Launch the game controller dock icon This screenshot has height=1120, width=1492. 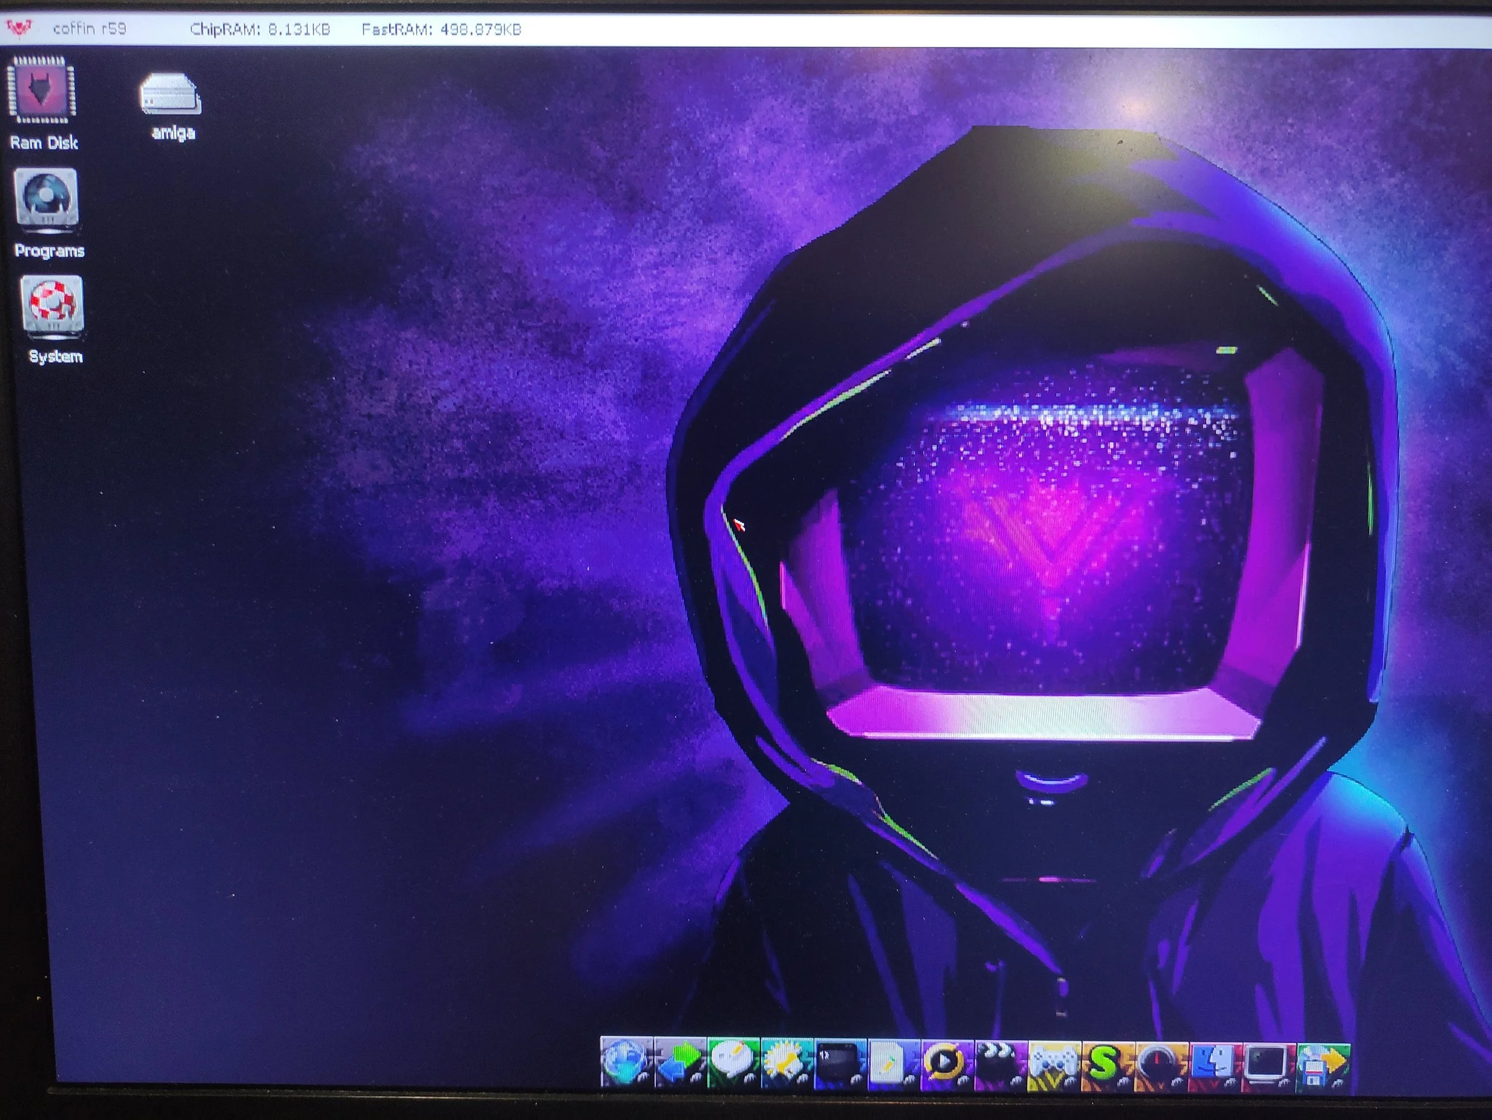[1055, 1063]
